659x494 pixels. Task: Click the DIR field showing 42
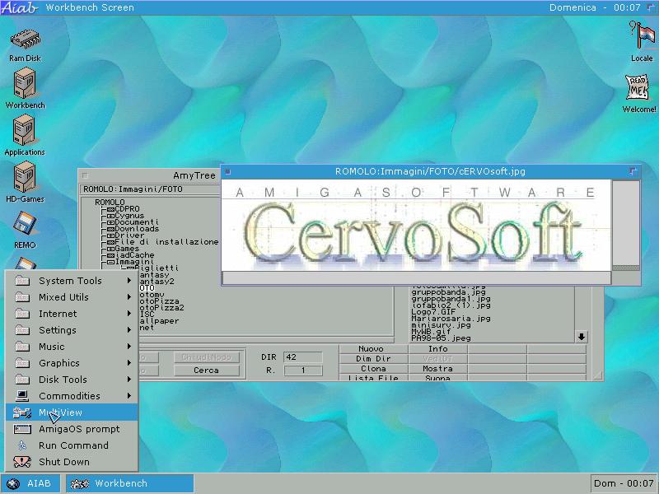coord(302,357)
